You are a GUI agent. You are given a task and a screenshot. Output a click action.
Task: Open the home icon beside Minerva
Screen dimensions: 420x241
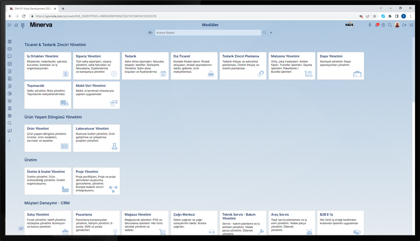point(16,25)
